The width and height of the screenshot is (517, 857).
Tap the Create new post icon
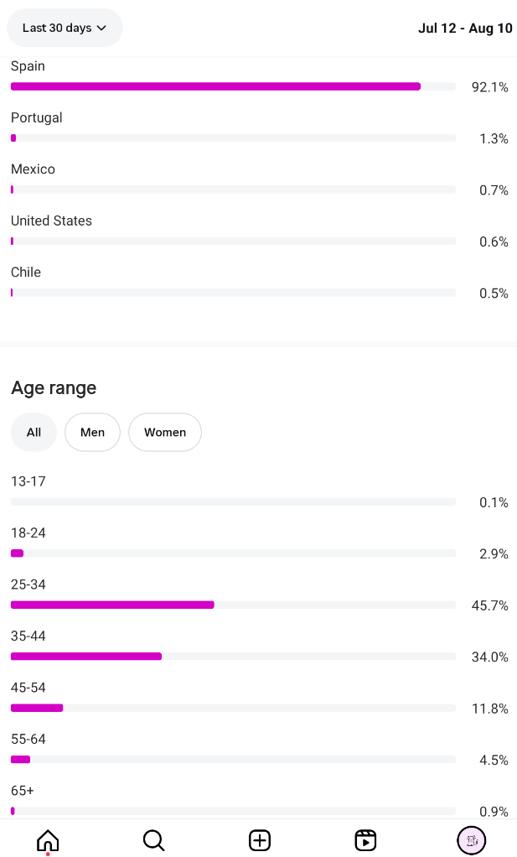click(260, 839)
